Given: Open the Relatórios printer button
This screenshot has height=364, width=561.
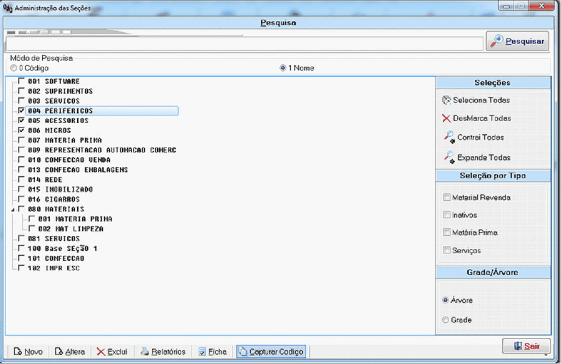Looking at the screenshot, I should click(163, 352).
